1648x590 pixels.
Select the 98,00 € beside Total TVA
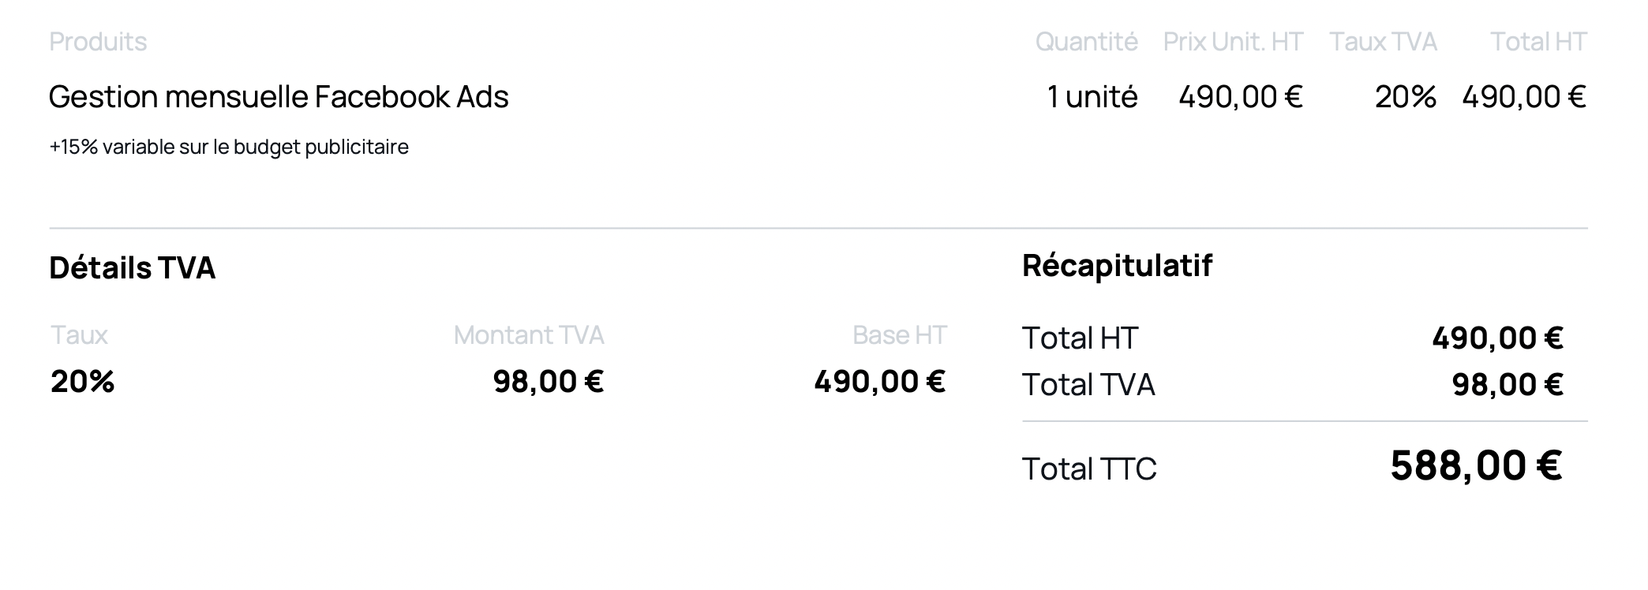(1508, 385)
